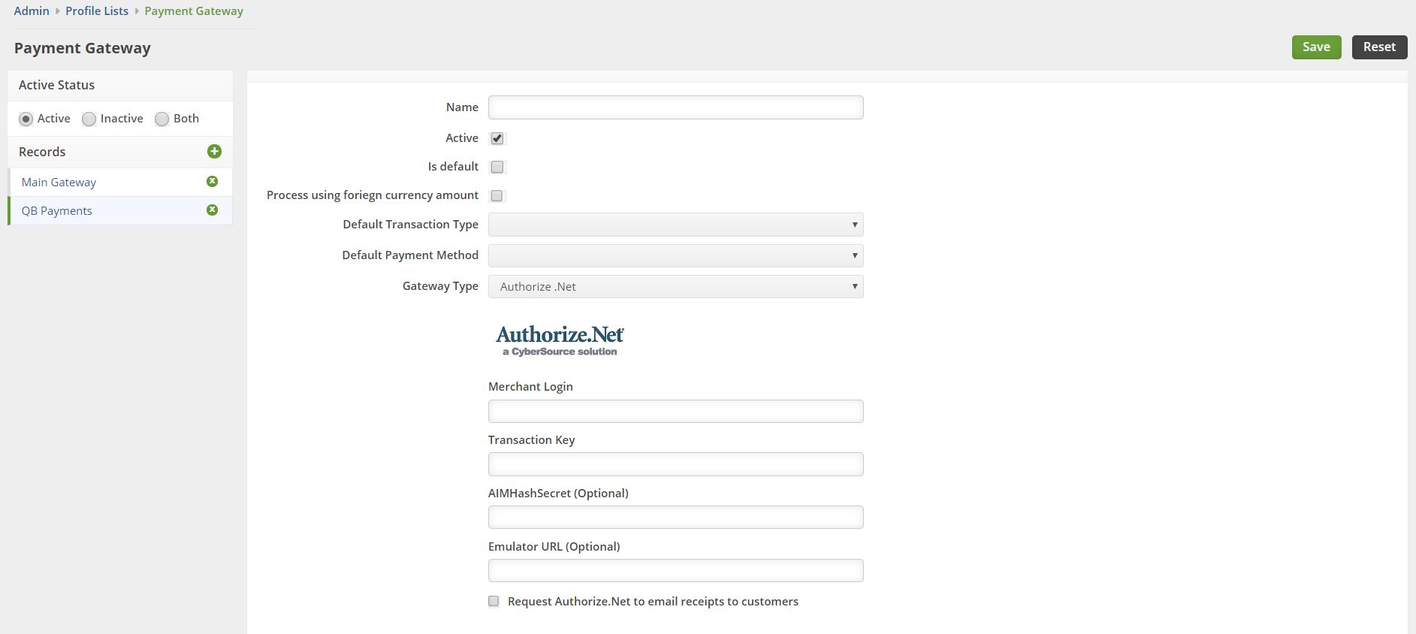Add a new record with the green plus icon
The width and height of the screenshot is (1416, 634).
pos(214,152)
